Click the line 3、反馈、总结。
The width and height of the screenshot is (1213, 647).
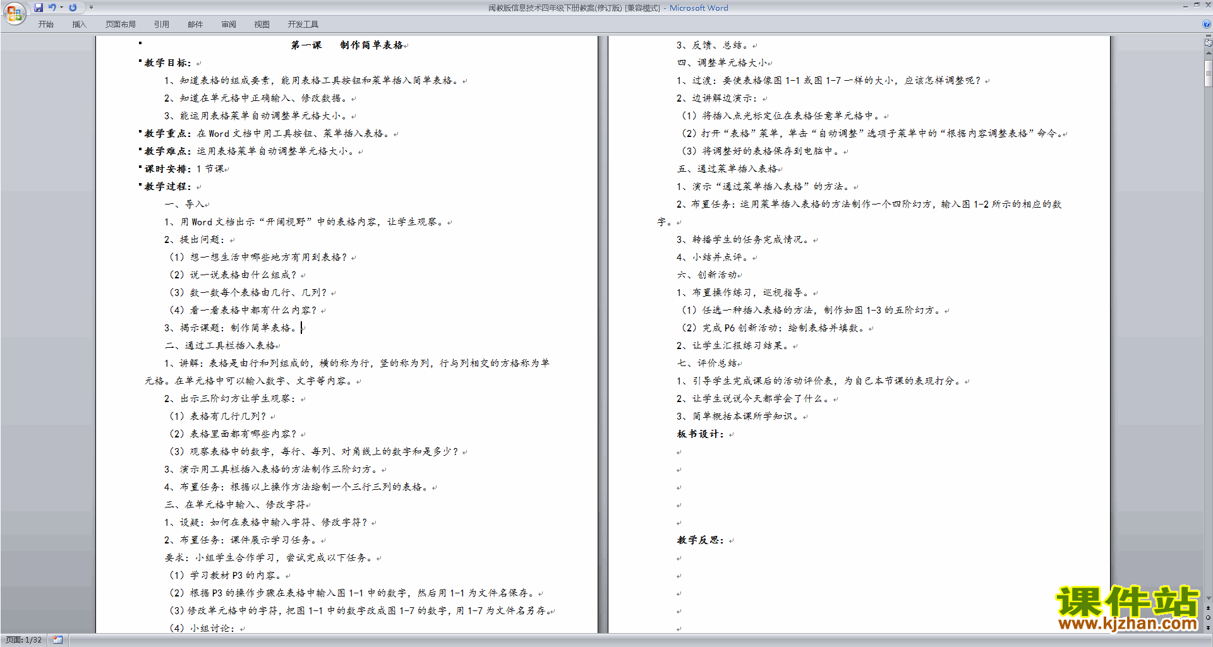point(713,45)
